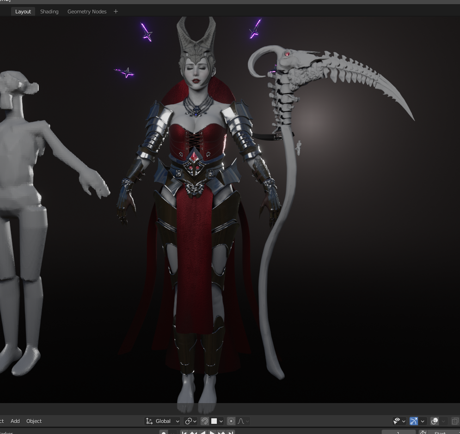Expand the overlays options chevron
This screenshot has height=434, width=460.
(x=443, y=421)
